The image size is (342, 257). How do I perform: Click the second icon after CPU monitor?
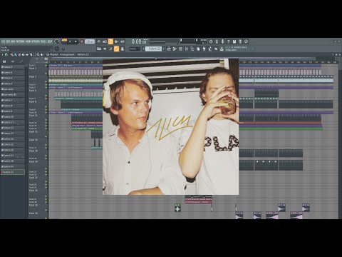coord(217,41)
